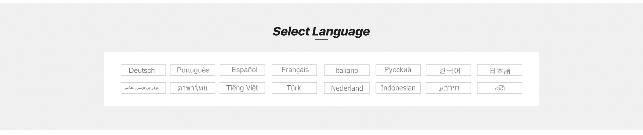
Task: Click the Arabic script language button
Action: coord(143,88)
